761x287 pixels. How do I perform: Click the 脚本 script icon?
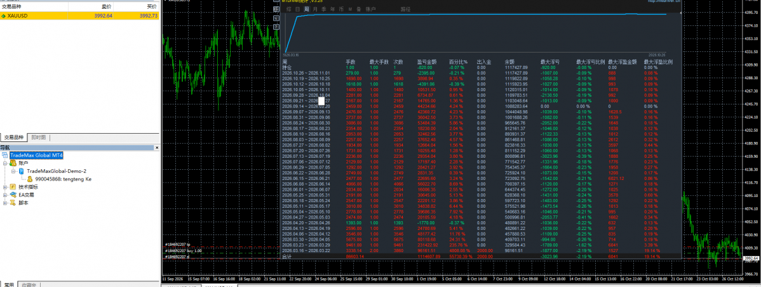[x=13, y=203]
